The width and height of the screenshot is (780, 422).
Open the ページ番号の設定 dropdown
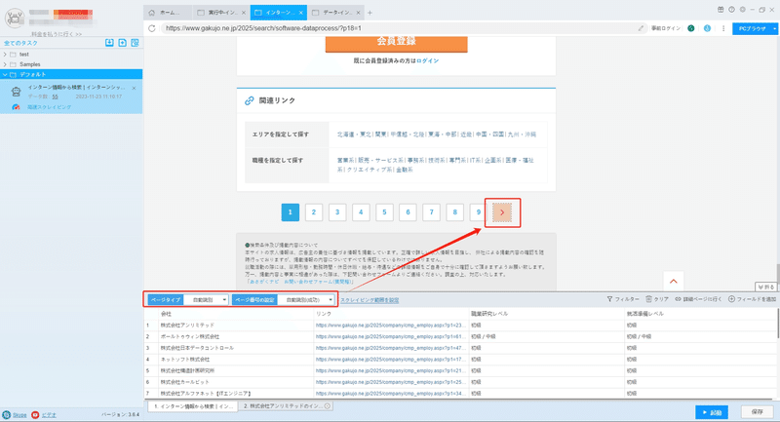(306, 300)
